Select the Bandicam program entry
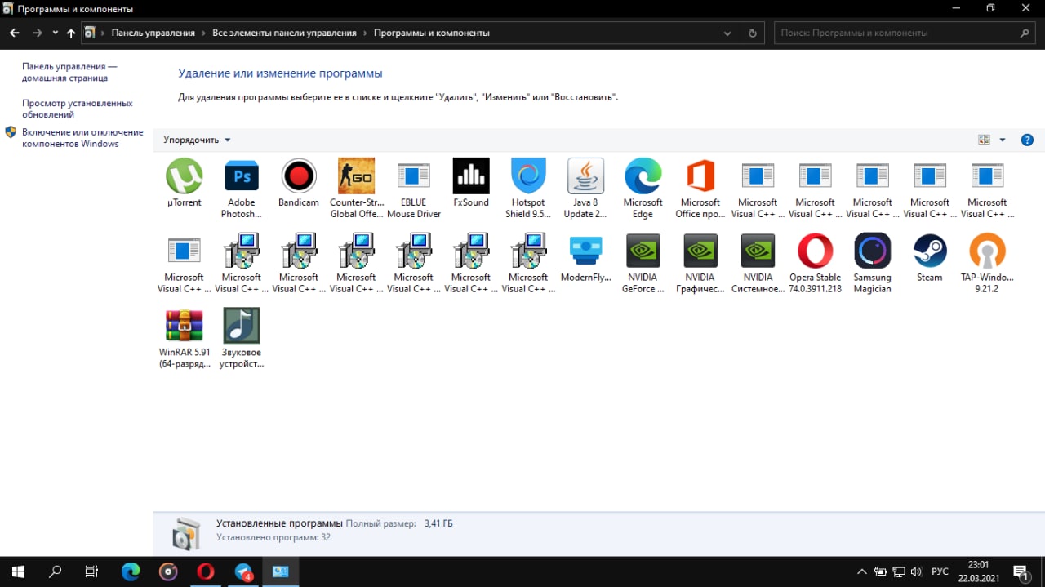 tap(299, 184)
